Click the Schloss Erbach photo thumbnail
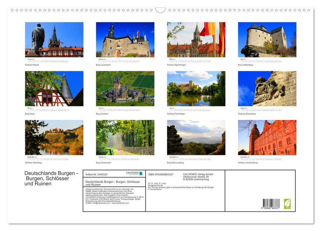Screen dimensions: 321x231 [x=54, y=40]
